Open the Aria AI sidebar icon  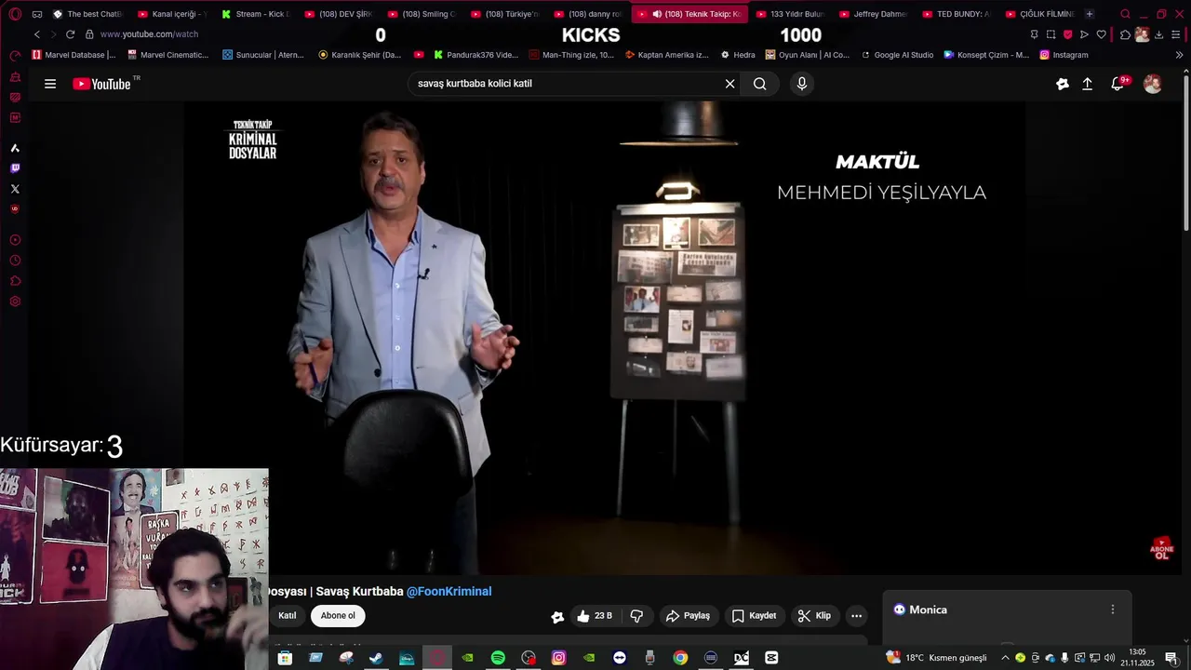(15, 148)
